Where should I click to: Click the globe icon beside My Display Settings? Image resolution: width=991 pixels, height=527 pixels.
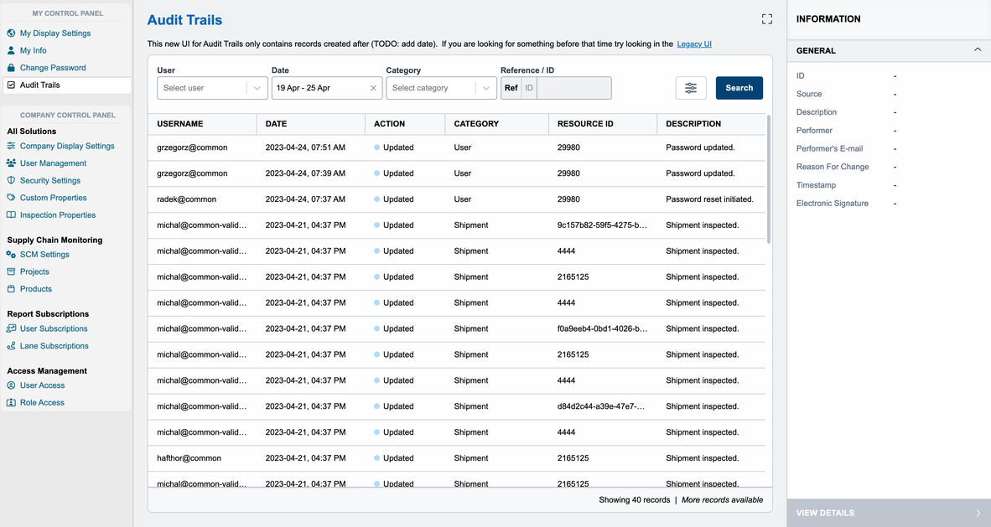click(11, 33)
